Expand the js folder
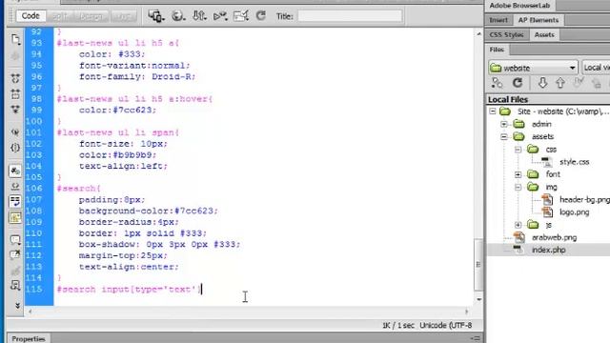The width and height of the screenshot is (610, 343). click(x=518, y=225)
